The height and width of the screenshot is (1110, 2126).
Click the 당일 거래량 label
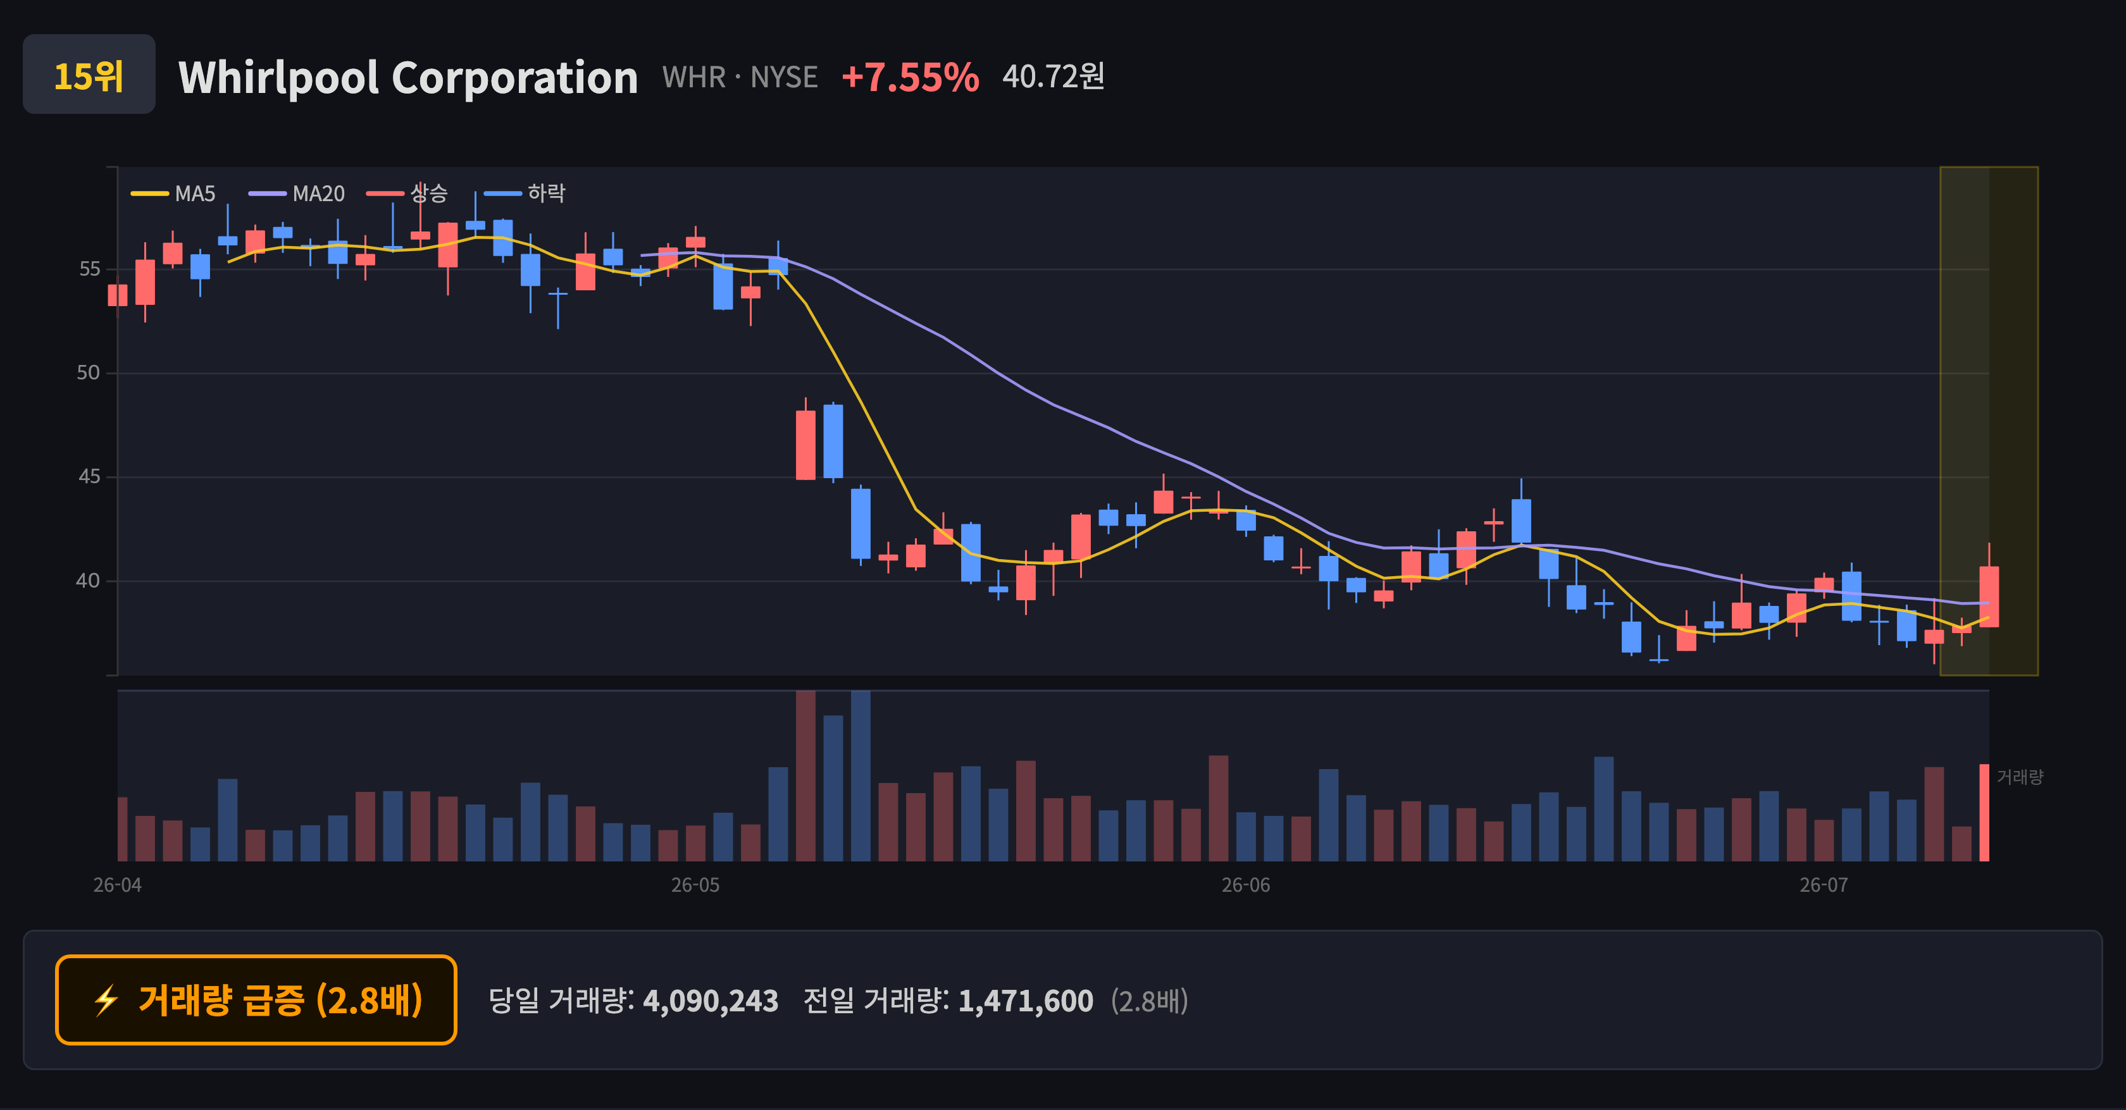click(x=561, y=1001)
